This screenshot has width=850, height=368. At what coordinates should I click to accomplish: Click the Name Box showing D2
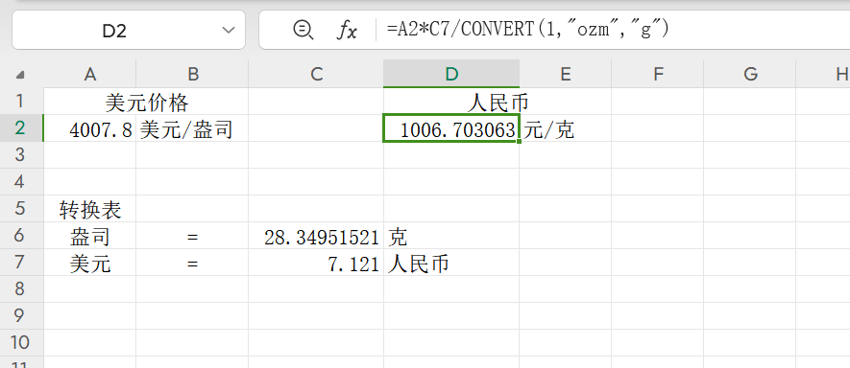pos(129,30)
